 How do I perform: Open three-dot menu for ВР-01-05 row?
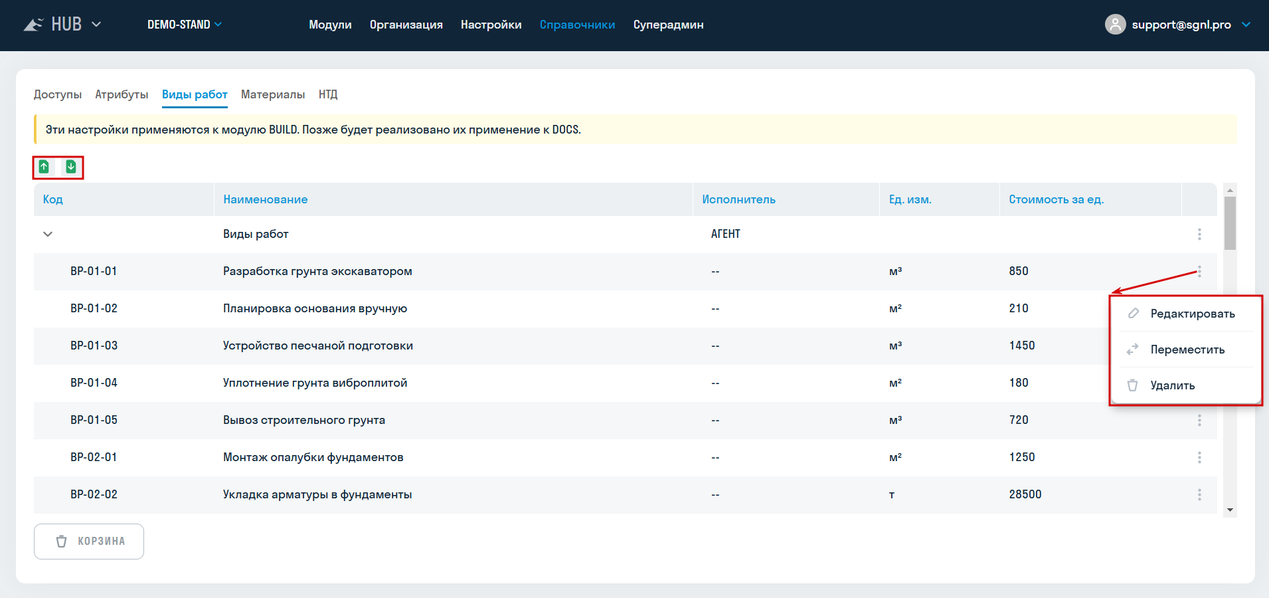(x=1199, y=420)
